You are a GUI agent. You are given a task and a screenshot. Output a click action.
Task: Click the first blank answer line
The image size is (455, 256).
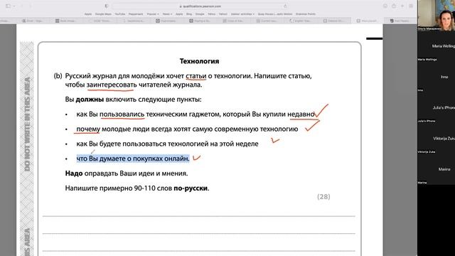tap(199, 216)
